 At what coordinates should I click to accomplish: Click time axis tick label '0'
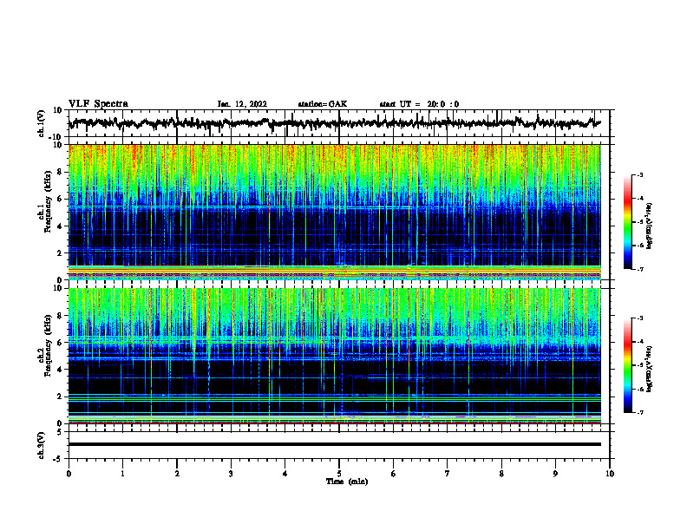coord(69,474)
